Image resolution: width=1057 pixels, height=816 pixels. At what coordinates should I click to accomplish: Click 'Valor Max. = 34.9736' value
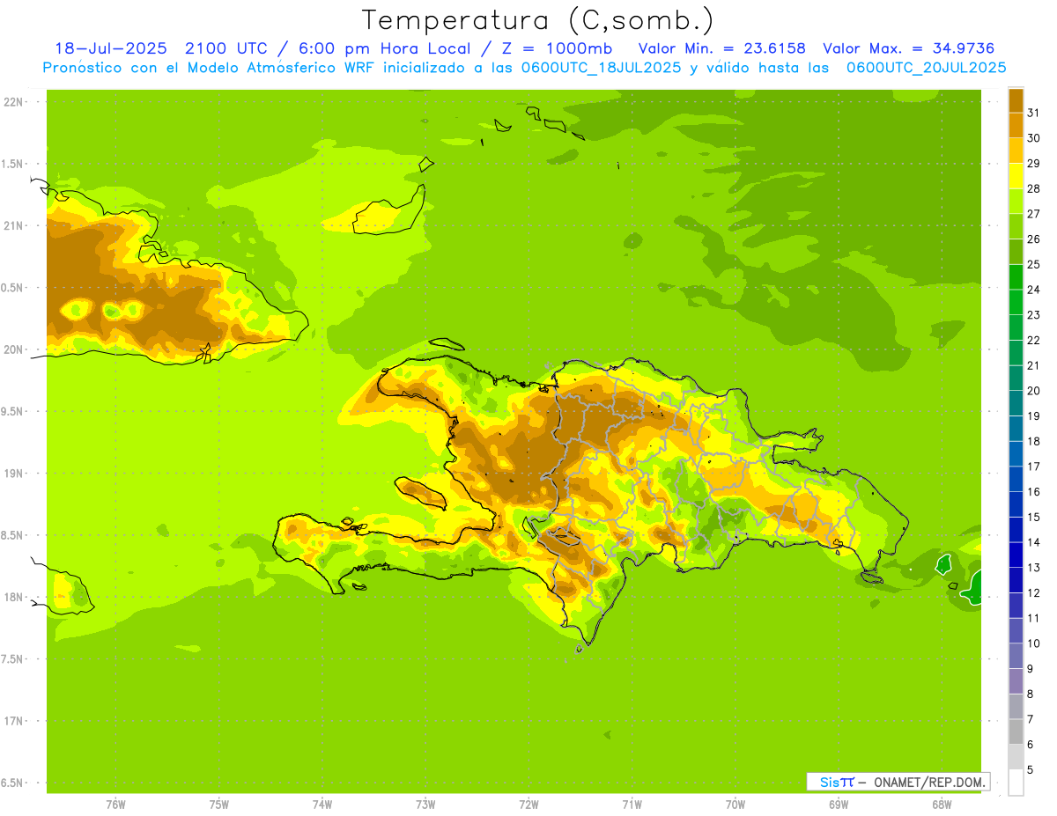tap(908, 48)
